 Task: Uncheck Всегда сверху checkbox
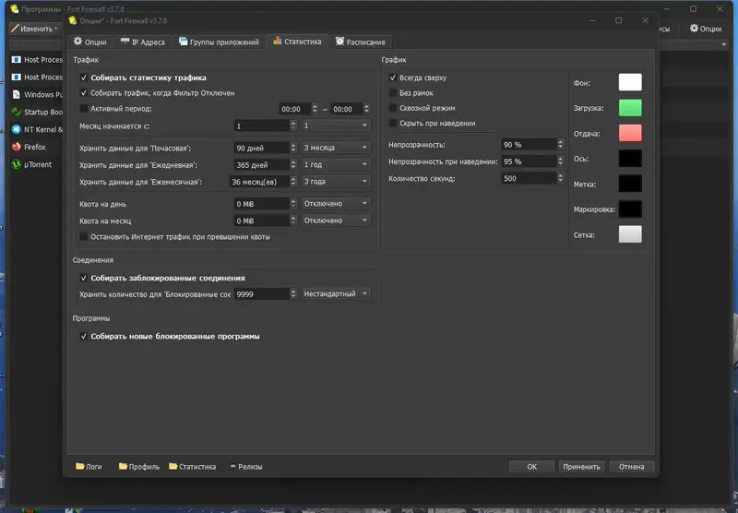pos(393,78)
